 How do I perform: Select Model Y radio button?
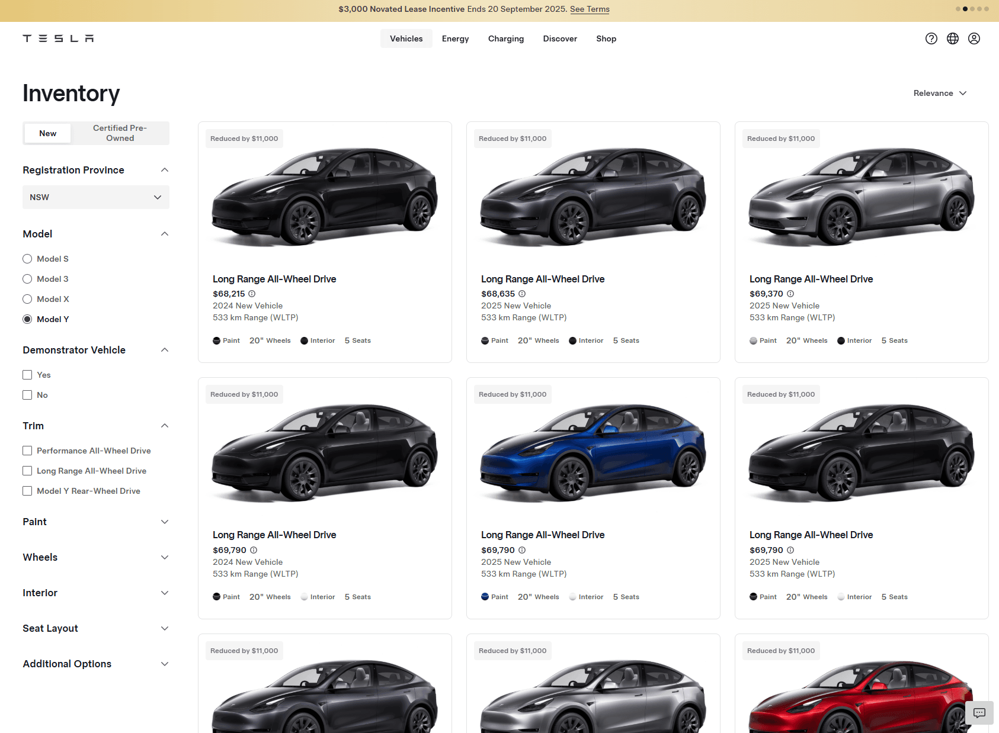(27, 319)
